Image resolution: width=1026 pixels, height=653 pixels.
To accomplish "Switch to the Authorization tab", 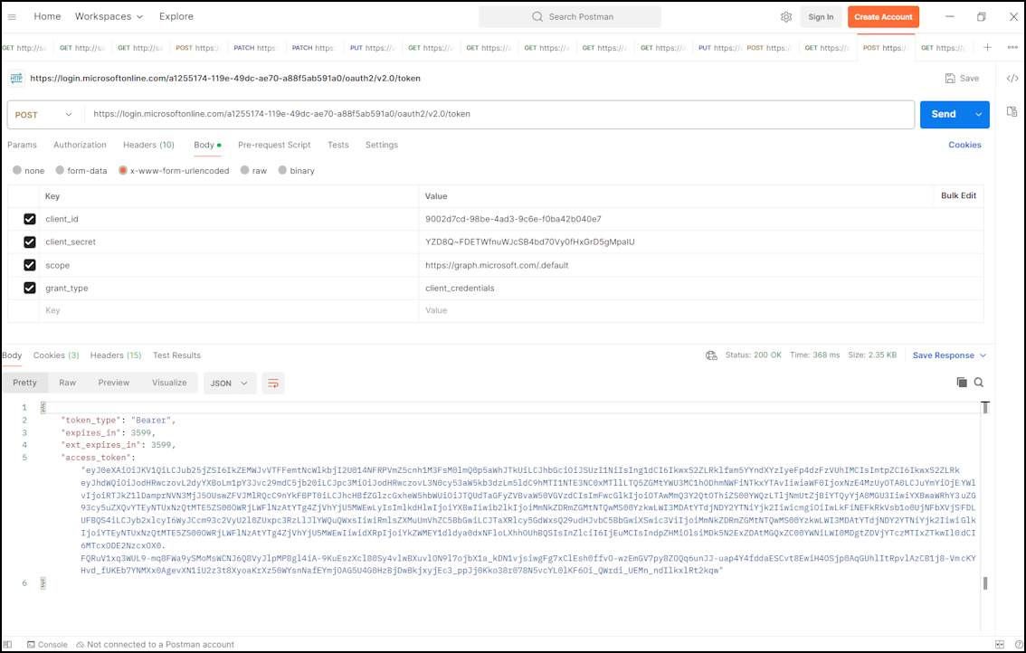I will [x=80, y=145].
